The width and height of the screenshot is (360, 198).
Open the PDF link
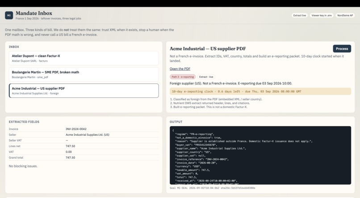(180, 69)
